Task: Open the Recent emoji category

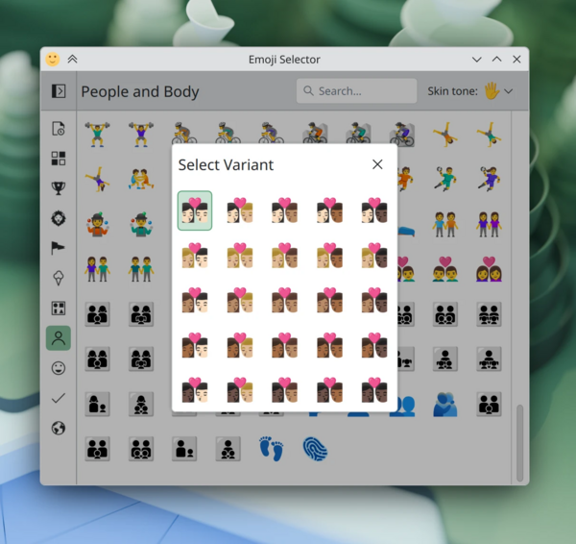Action: (x=59, y=129)
